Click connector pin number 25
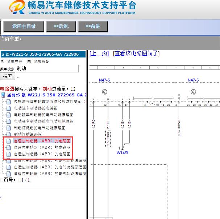Screen dimensions: 220x219 click(188, 105)
